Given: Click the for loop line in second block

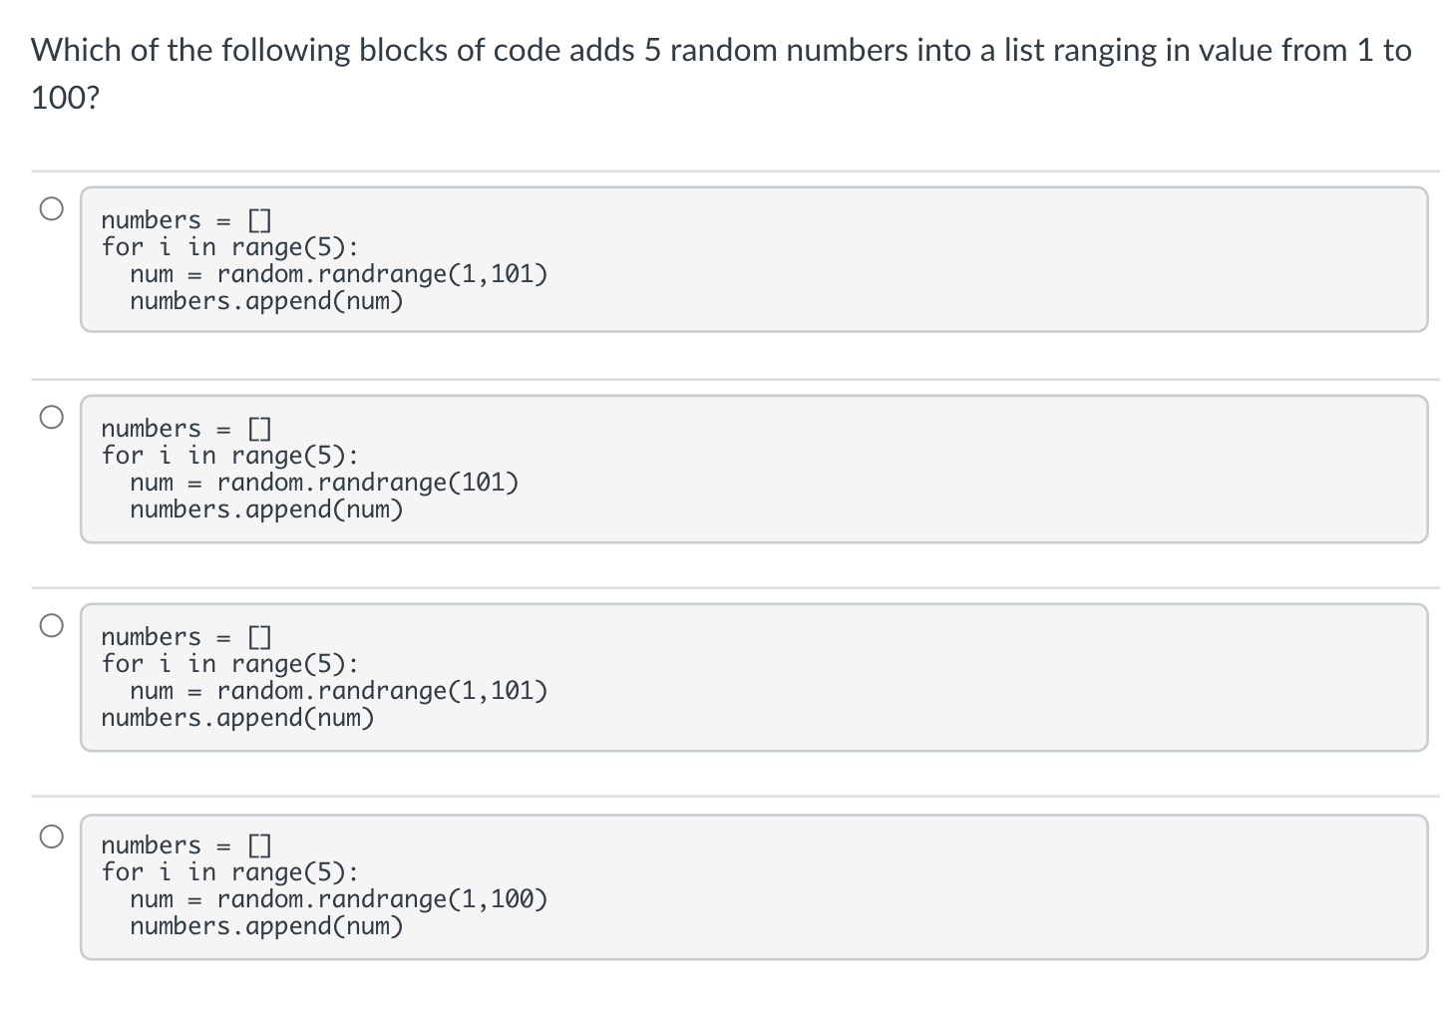Looking at the screenshot, I should click(x=229, y=455).
